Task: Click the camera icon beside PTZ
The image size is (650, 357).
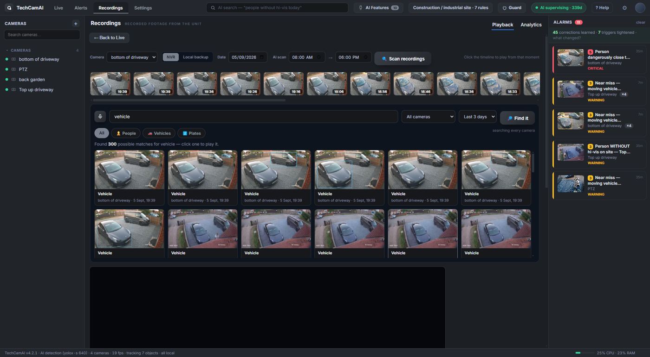Action: 13,69
